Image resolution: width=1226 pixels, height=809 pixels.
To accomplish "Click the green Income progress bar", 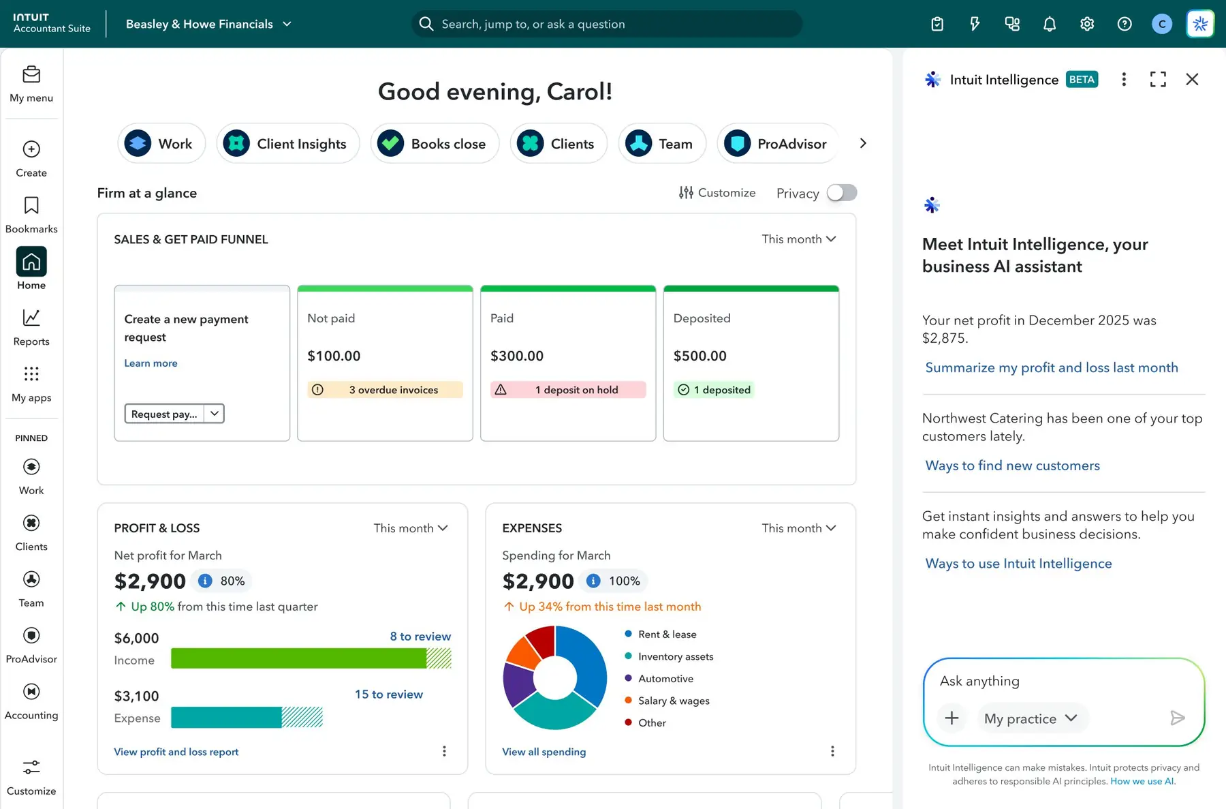I will pos(311,658).
